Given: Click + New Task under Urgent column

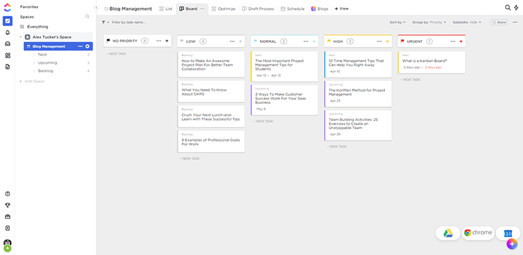Looking at the screenshot, I should 411,80.
